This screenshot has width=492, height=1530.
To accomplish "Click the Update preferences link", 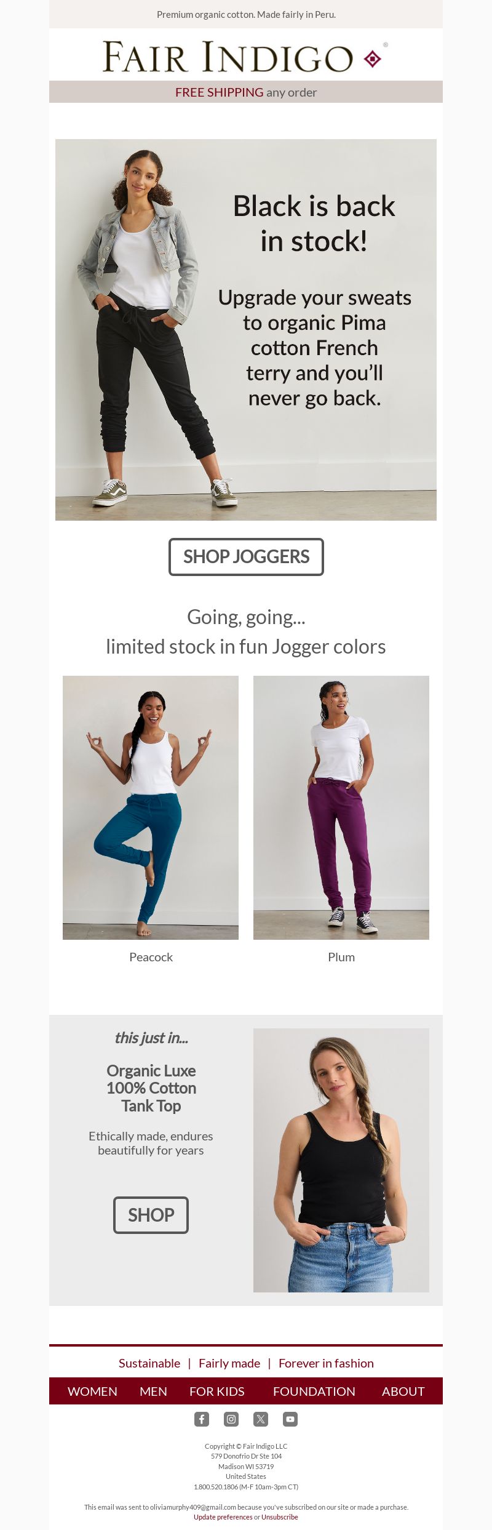I will (x=223, y=1517).
